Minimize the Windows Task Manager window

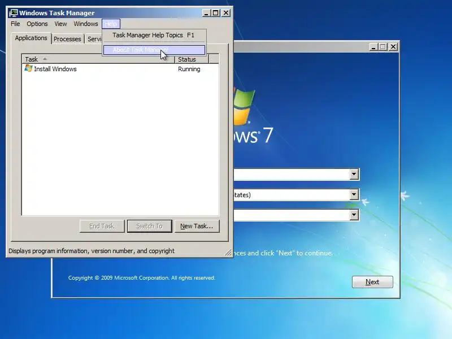click(206, 13)
